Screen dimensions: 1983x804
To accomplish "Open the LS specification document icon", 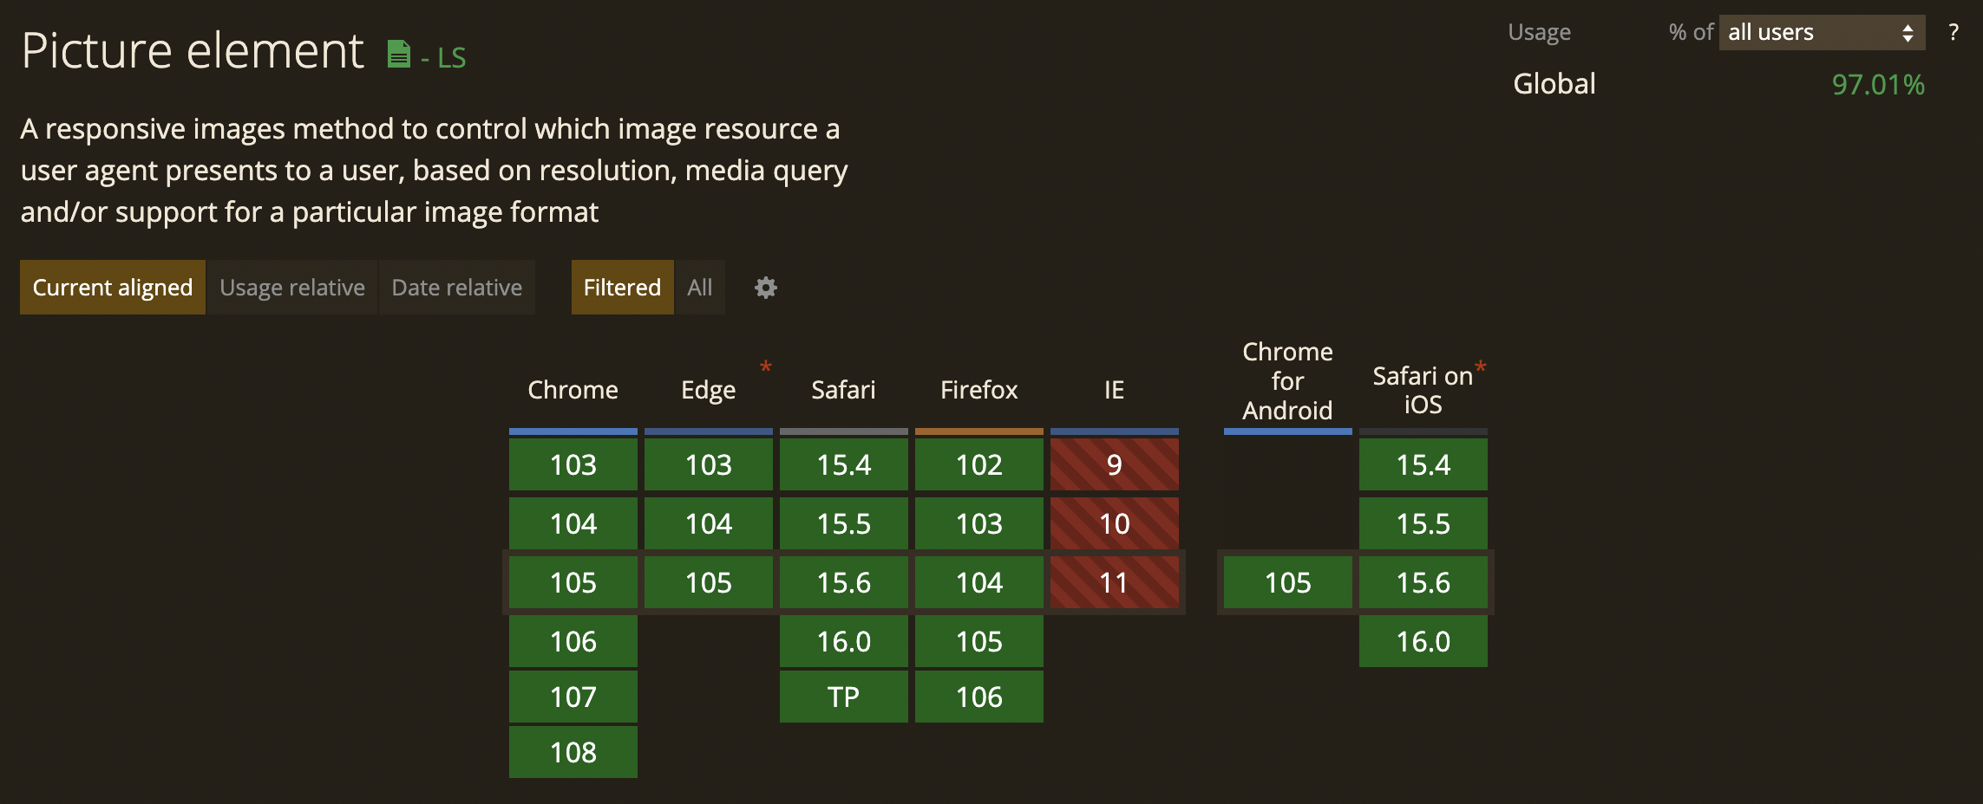I will 398,55.
